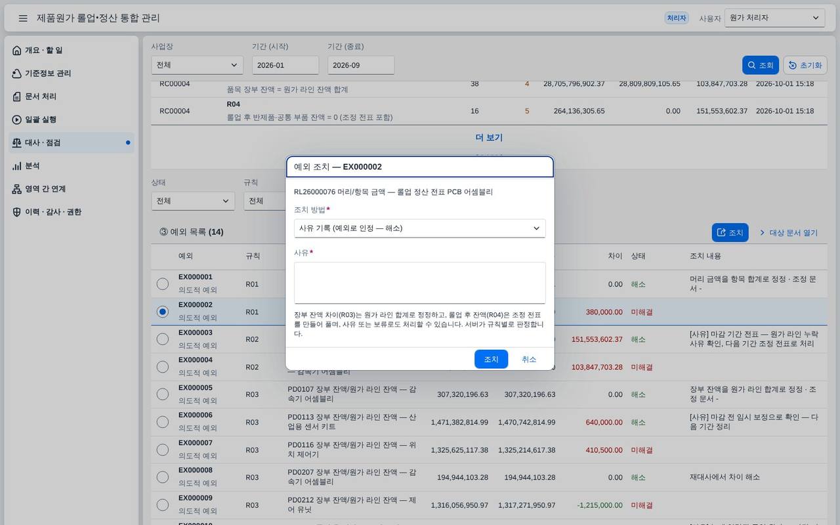The width and height of the screenshot is (840, 525).
Task: Cancel the dialog with 취소
Action: 529,359
